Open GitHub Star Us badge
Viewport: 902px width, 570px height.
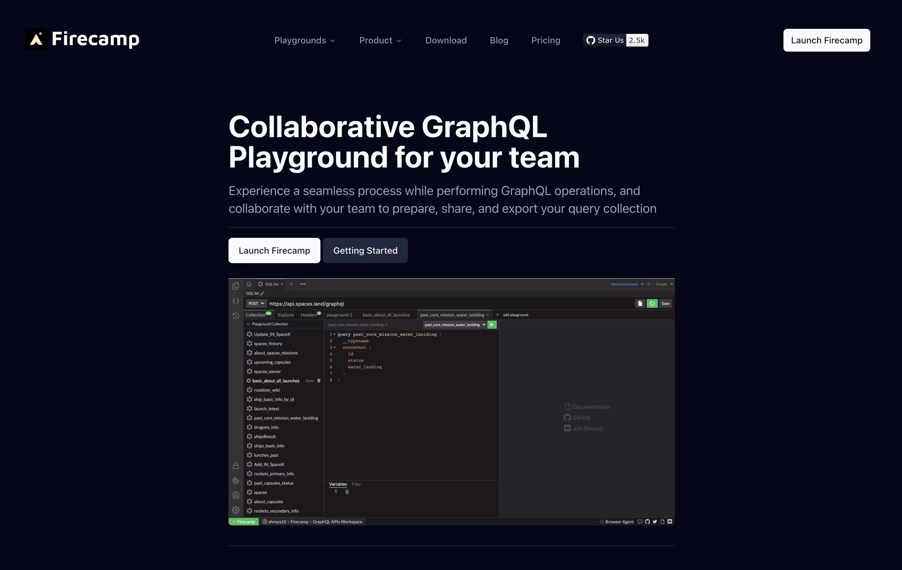[615, 41]
